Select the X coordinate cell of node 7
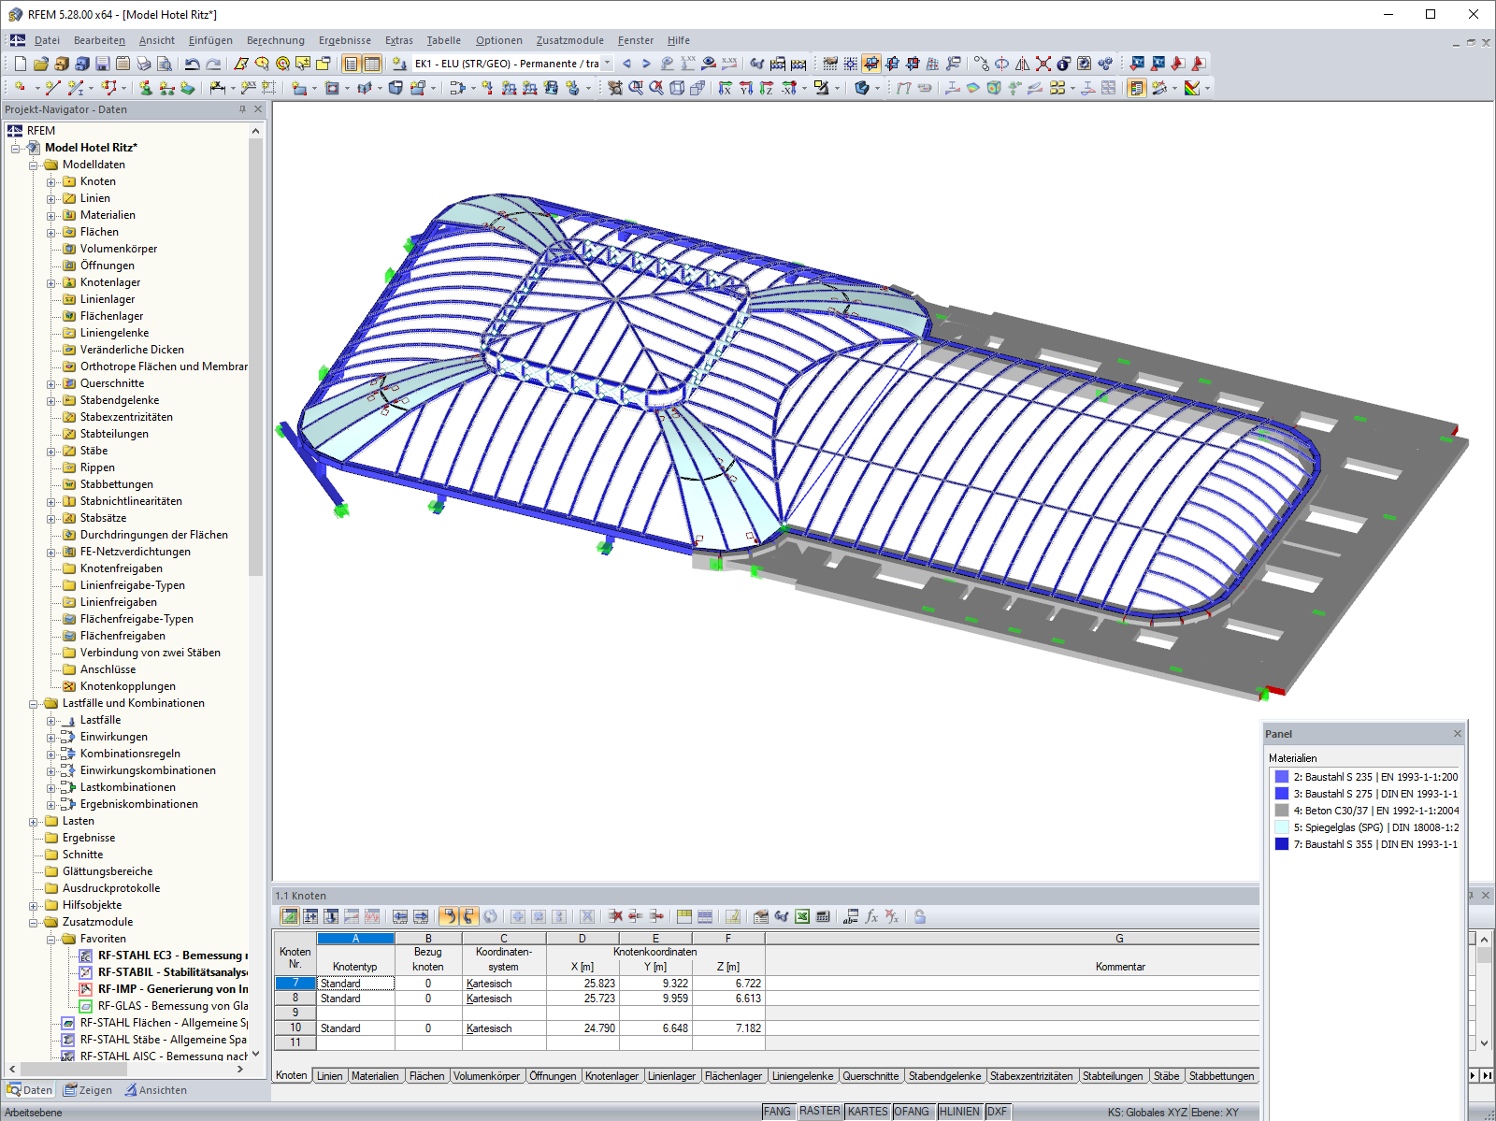Screen dimensions: 1496x1121 (582, 983)
